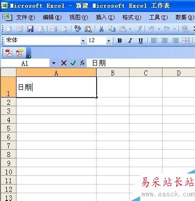Toggle Bold formatting
Image resolution: width=195 pixels, height=201 pixels.
click(120, 41)
